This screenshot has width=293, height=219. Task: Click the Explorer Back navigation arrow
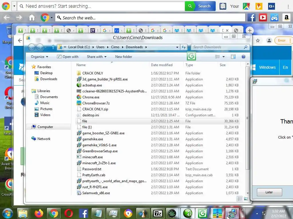click(31, 47)
